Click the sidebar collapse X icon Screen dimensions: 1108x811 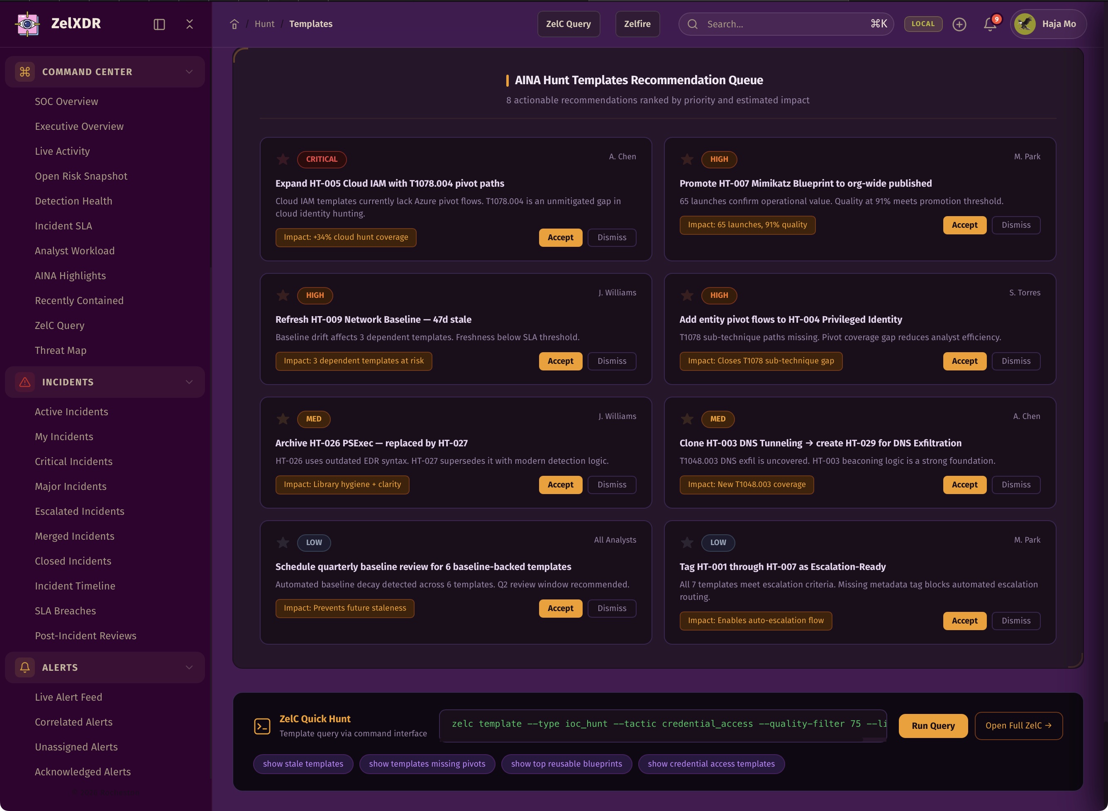coord(190,24)
